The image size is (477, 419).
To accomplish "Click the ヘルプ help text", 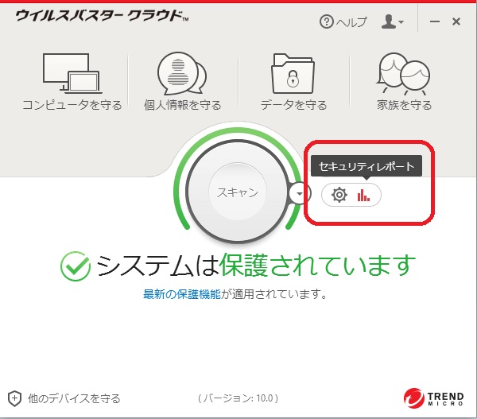I will click(351, 22).
